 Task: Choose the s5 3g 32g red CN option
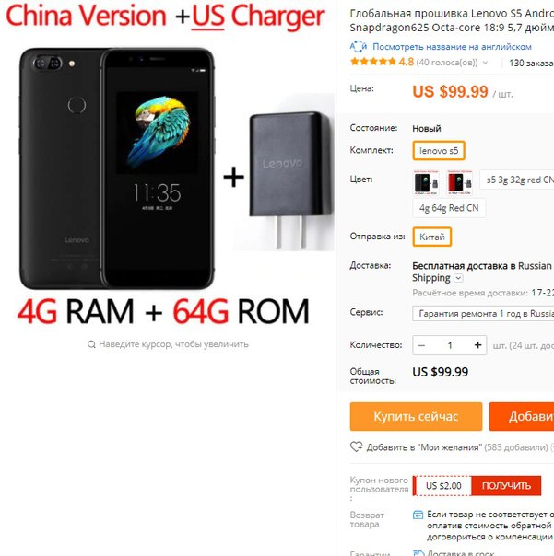[x=517, y=180]
